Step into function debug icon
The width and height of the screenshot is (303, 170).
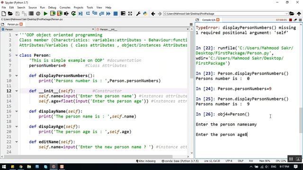pyautogui.click(x=95, y=14)
